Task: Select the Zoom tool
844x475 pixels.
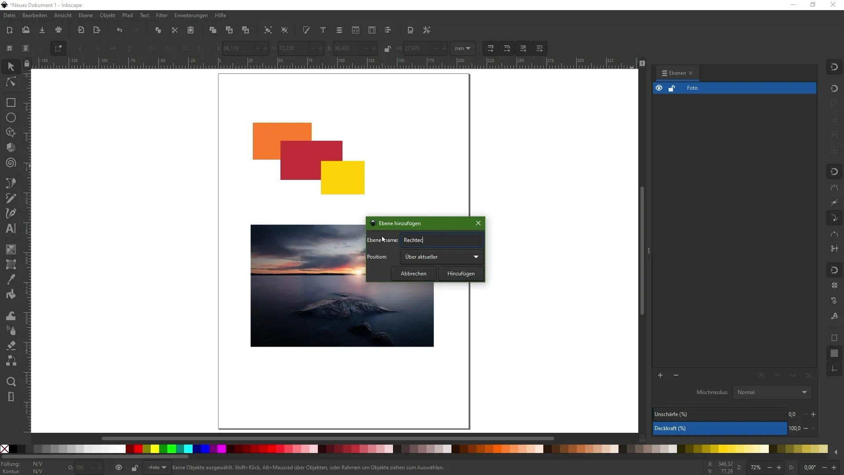Action: point(11,381)
